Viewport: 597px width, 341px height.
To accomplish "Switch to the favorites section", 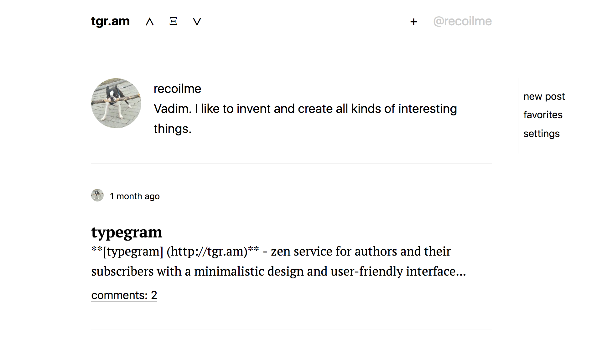I will (543, 115).
